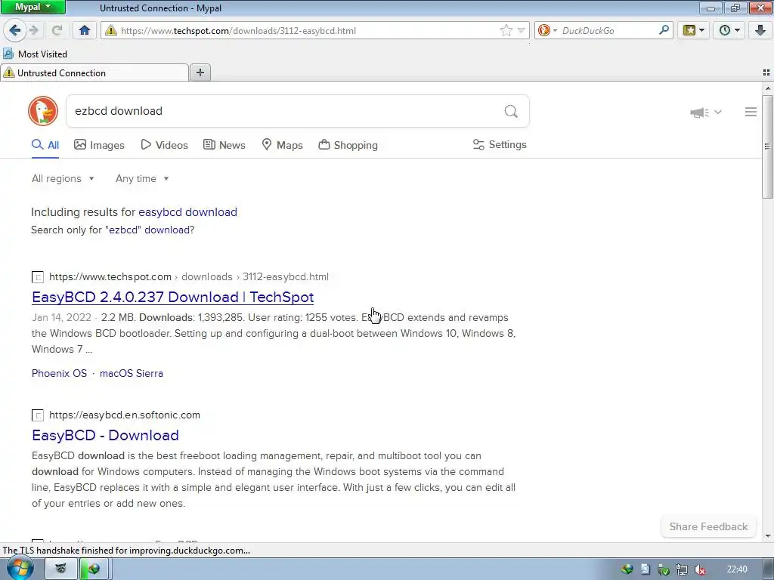Image resolution: width=774 pixels, height=580 pixels.
Task: Click the Share Feedback button
Action: pyautogui.click(x=708, y=526)
